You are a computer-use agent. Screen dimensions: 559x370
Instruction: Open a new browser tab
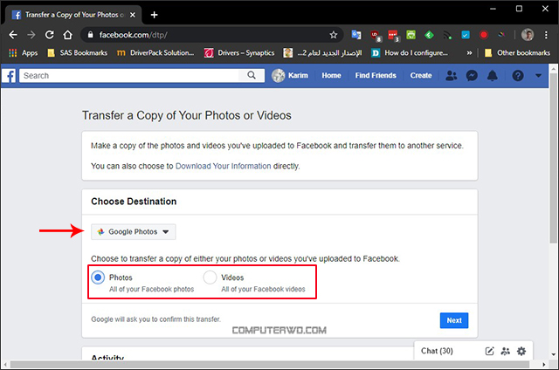click(x=154, y=15)
